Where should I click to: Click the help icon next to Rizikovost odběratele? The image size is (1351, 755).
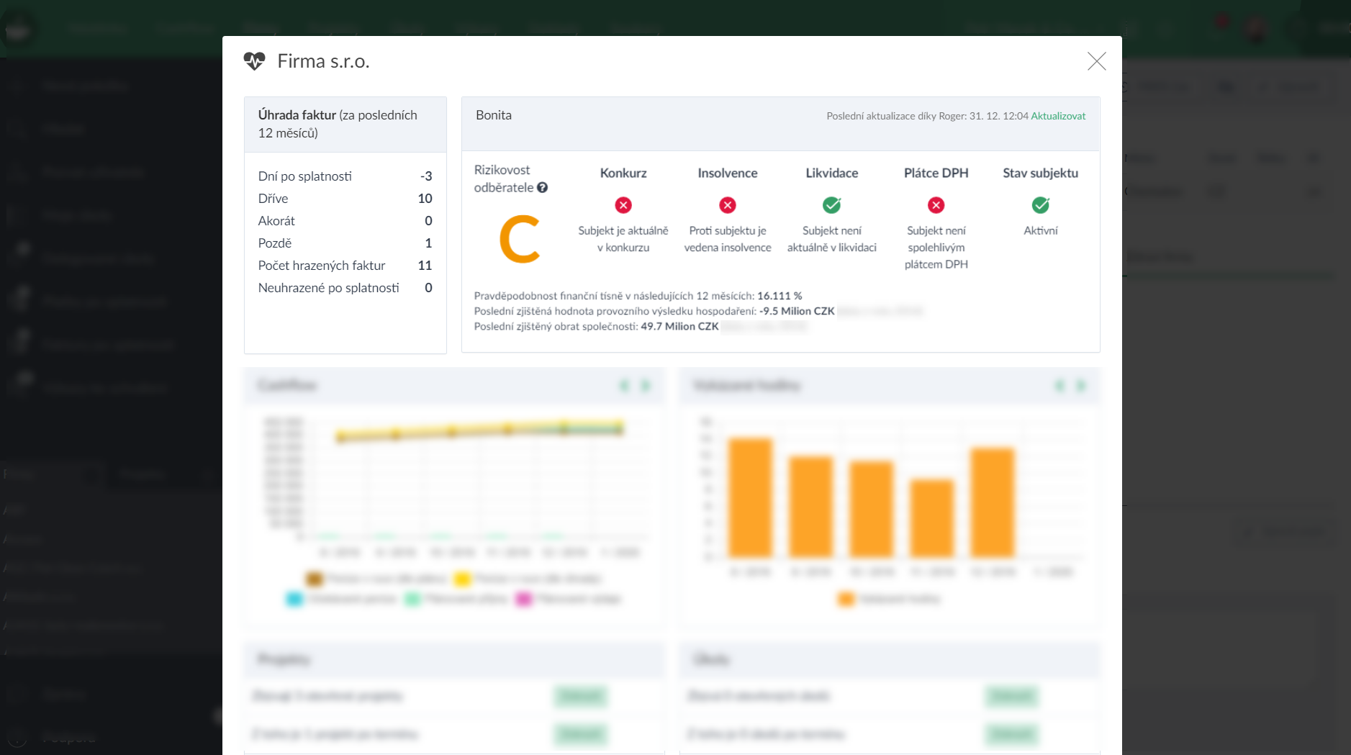[x=542, y=188]
